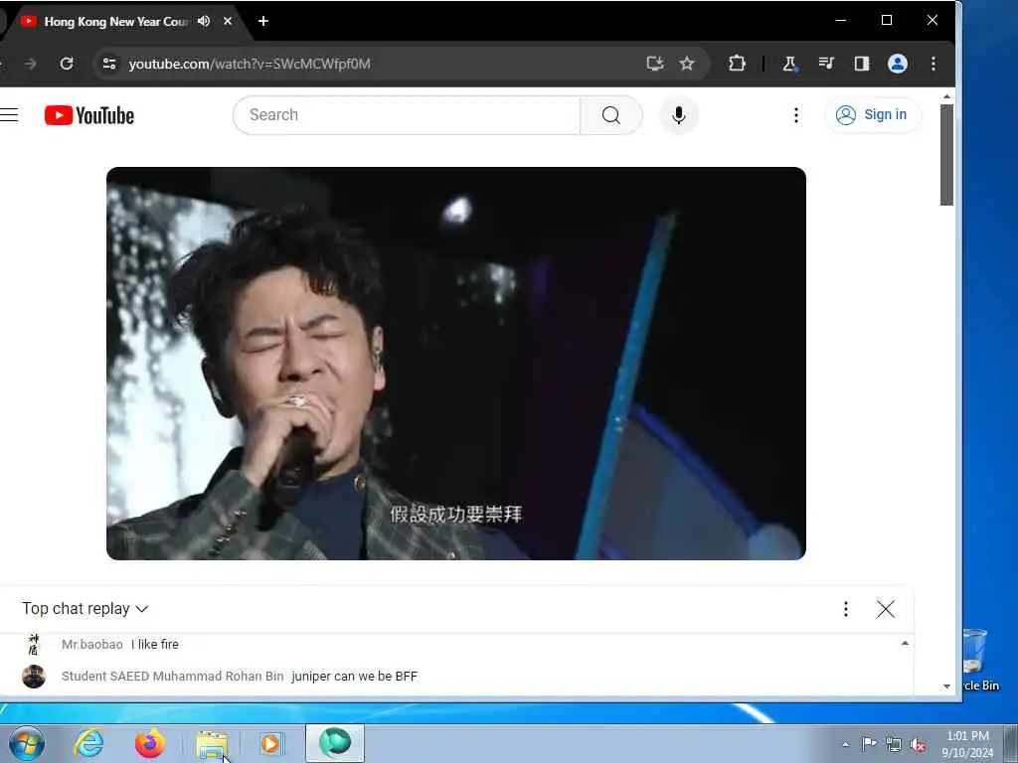This screenshot has width=1018, height=763.
Task: Click the muted volume tray icon
Action: pos(918,745)
